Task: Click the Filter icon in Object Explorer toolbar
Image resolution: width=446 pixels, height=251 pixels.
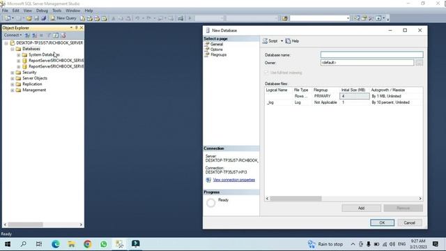Action: coord(49,36)
